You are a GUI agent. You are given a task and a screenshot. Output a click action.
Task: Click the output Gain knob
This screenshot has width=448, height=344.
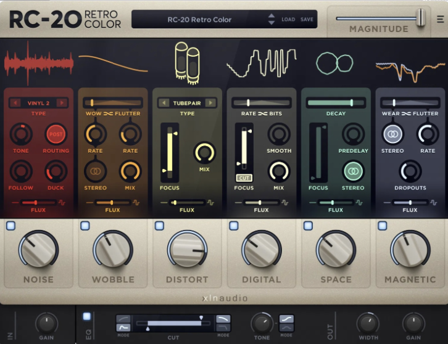click(x=413, y=323)
